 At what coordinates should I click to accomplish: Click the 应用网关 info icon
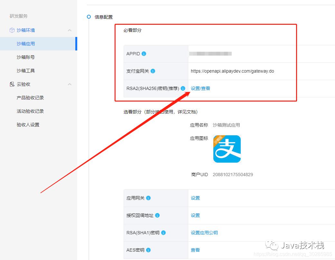[148, 198]
